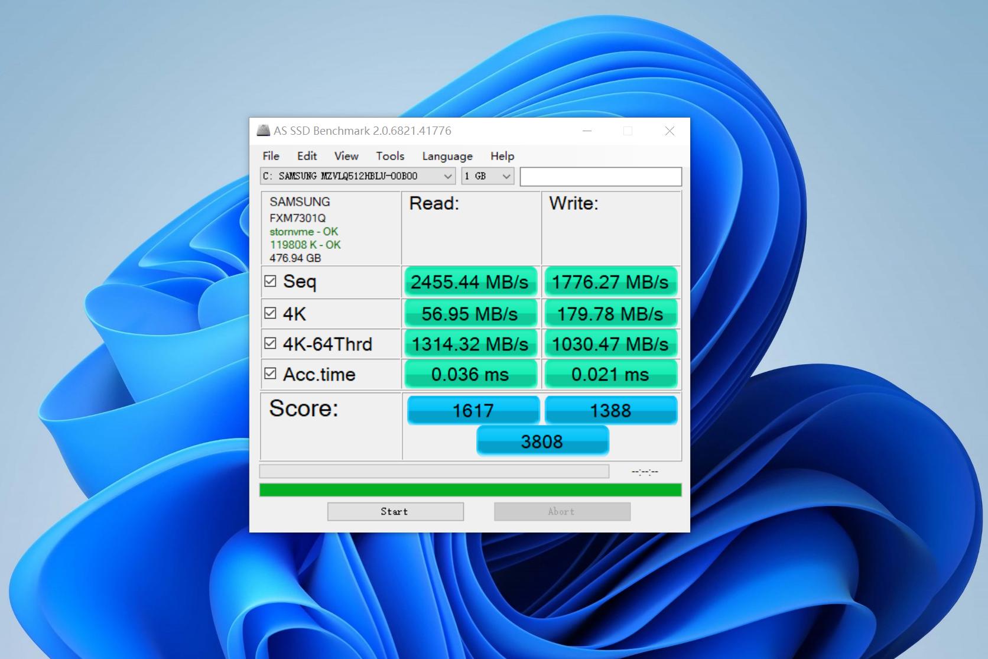Viewport: 988px width, 659px height.
Task: Open the View menu
Action: click(x=346, y=156)
